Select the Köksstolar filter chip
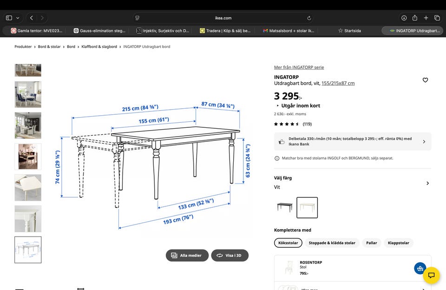Viewport: 446px width, 290px height. click(288, 243)
